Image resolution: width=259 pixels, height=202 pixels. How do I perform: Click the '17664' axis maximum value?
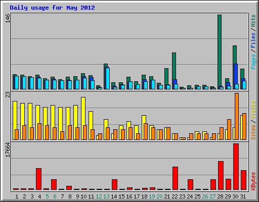[x=8, y=150]
